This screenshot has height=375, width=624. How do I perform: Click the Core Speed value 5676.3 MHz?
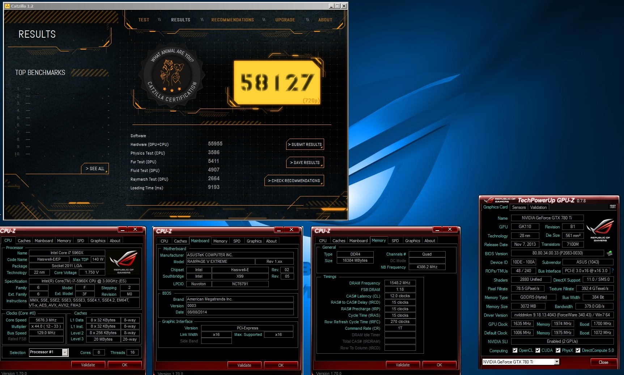(46, 320)
